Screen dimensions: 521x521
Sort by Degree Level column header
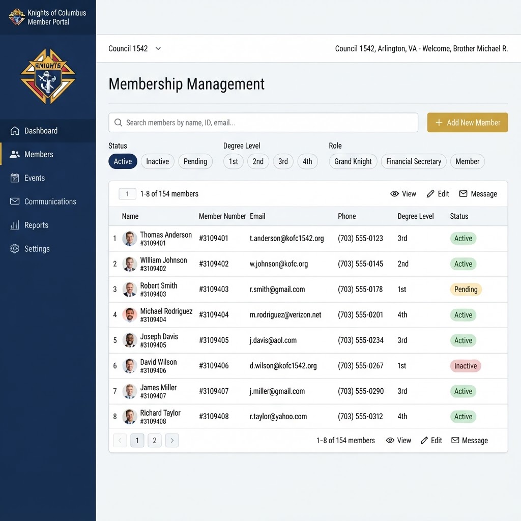pyautogui.click(x=416, y=216)
